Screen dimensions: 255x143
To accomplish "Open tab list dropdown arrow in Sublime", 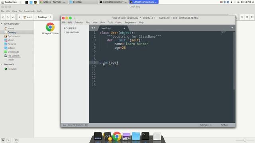I will tap(232, 28).
